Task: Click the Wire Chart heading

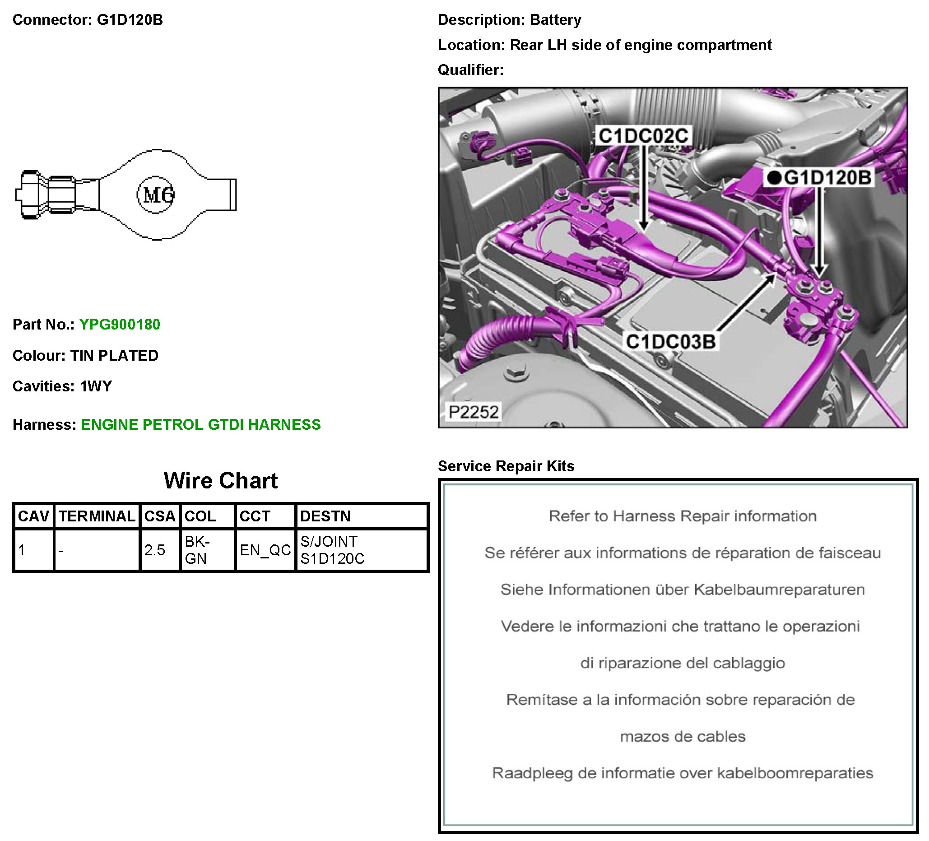Action: 220,481
